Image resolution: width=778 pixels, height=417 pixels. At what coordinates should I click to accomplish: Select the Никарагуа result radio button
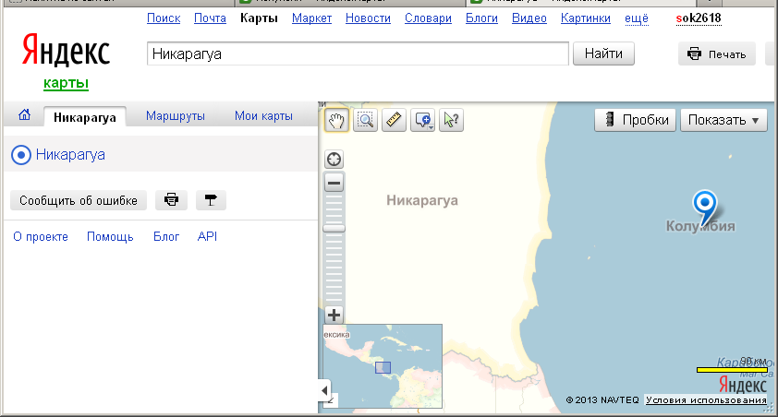coord(21,155)
